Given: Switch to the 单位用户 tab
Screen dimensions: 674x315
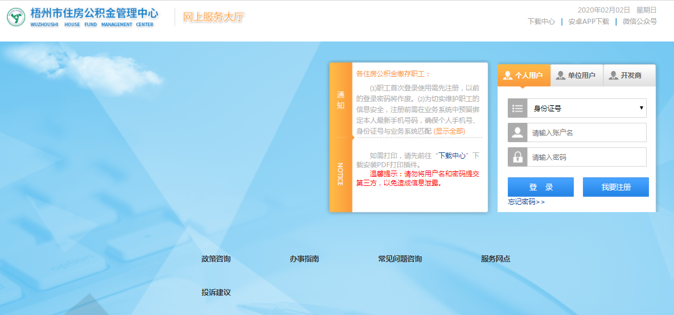Looking at the screenshot, I should point(577,76).
